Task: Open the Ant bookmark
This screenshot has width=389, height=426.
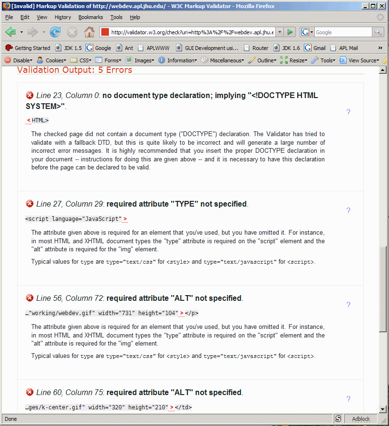Action: coord(124,48)
